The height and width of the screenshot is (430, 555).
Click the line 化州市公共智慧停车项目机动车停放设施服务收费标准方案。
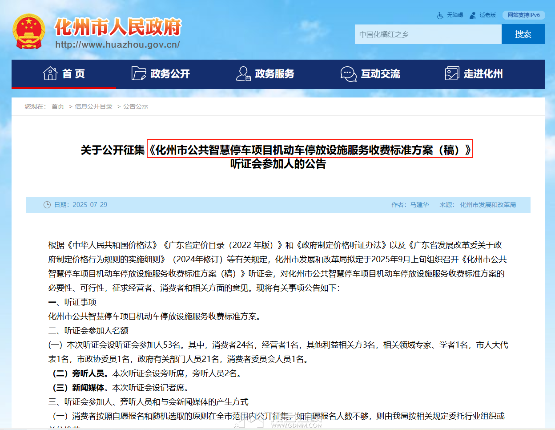[x=155, y=316]
